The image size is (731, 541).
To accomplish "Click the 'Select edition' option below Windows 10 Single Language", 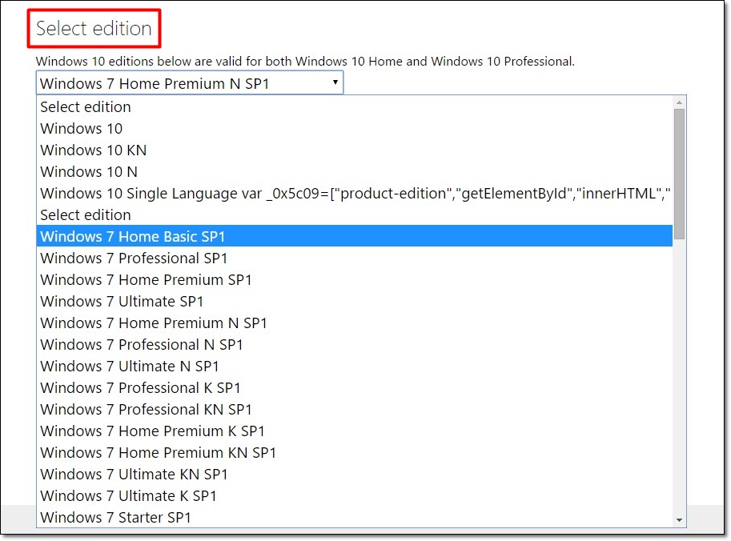I will click(x=355, y=214).
